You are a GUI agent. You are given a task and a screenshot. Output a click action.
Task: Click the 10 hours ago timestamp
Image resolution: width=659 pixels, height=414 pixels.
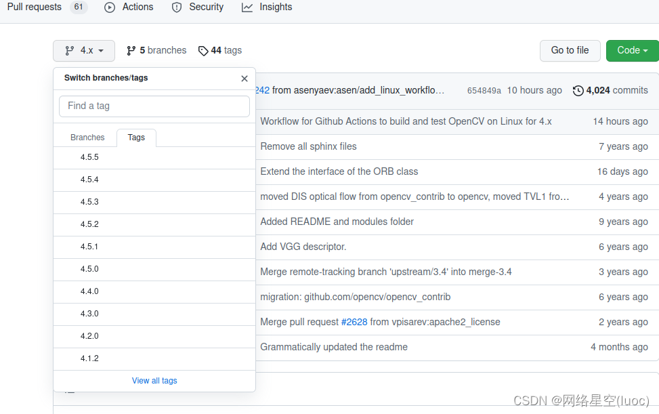[x=534, y=90]
